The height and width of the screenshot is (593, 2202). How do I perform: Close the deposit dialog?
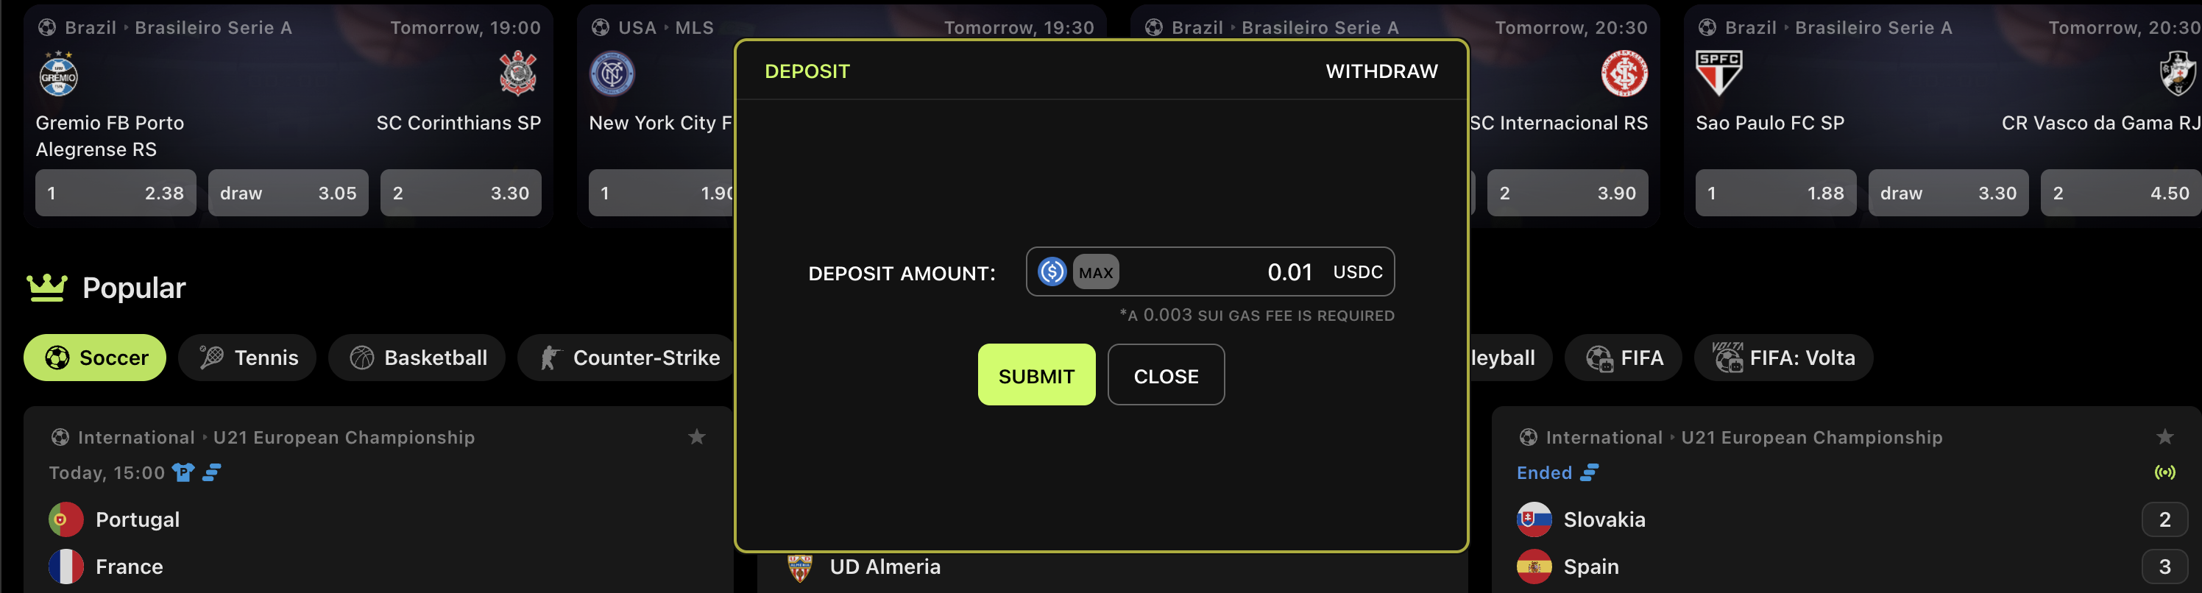pos(1165,375)
